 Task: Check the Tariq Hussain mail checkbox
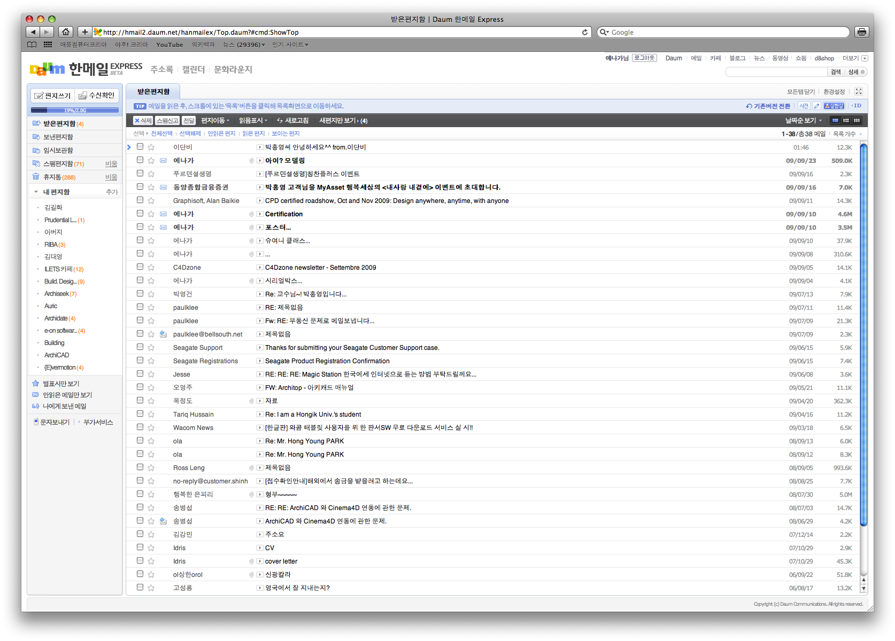[x=140, y=413]
